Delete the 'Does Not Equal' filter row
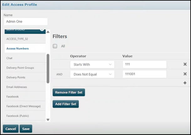 [185, 74]
